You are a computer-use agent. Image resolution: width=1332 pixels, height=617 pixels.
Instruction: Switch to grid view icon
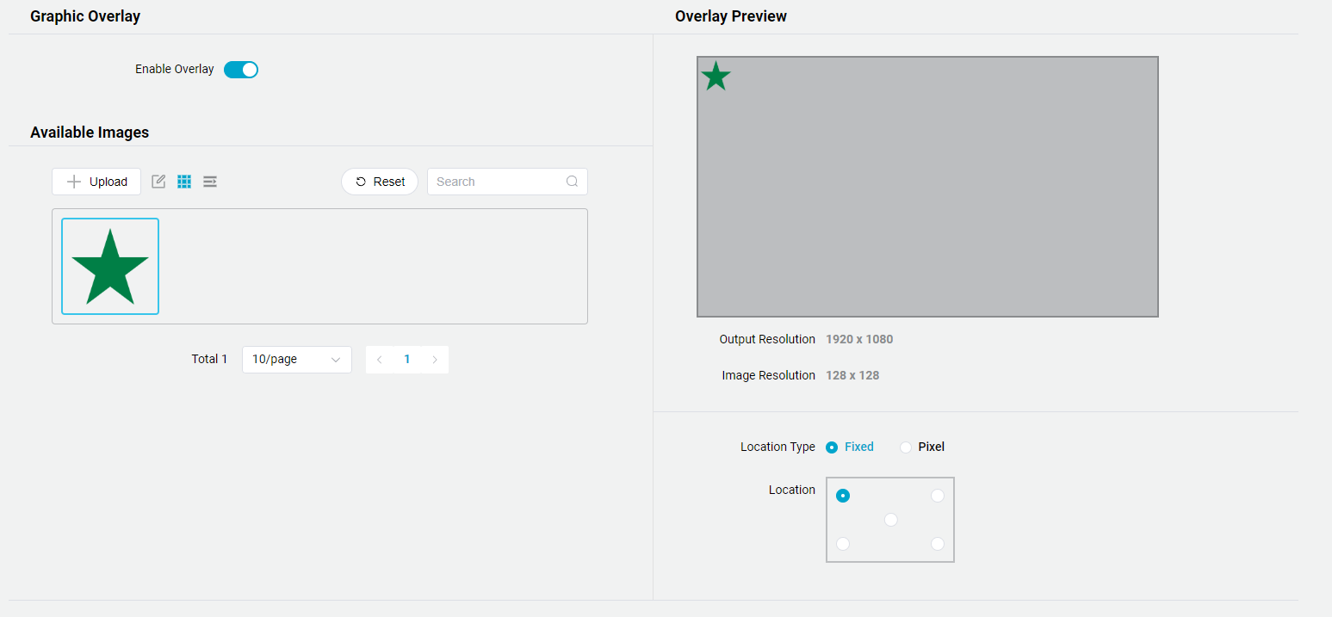[184, 182]
